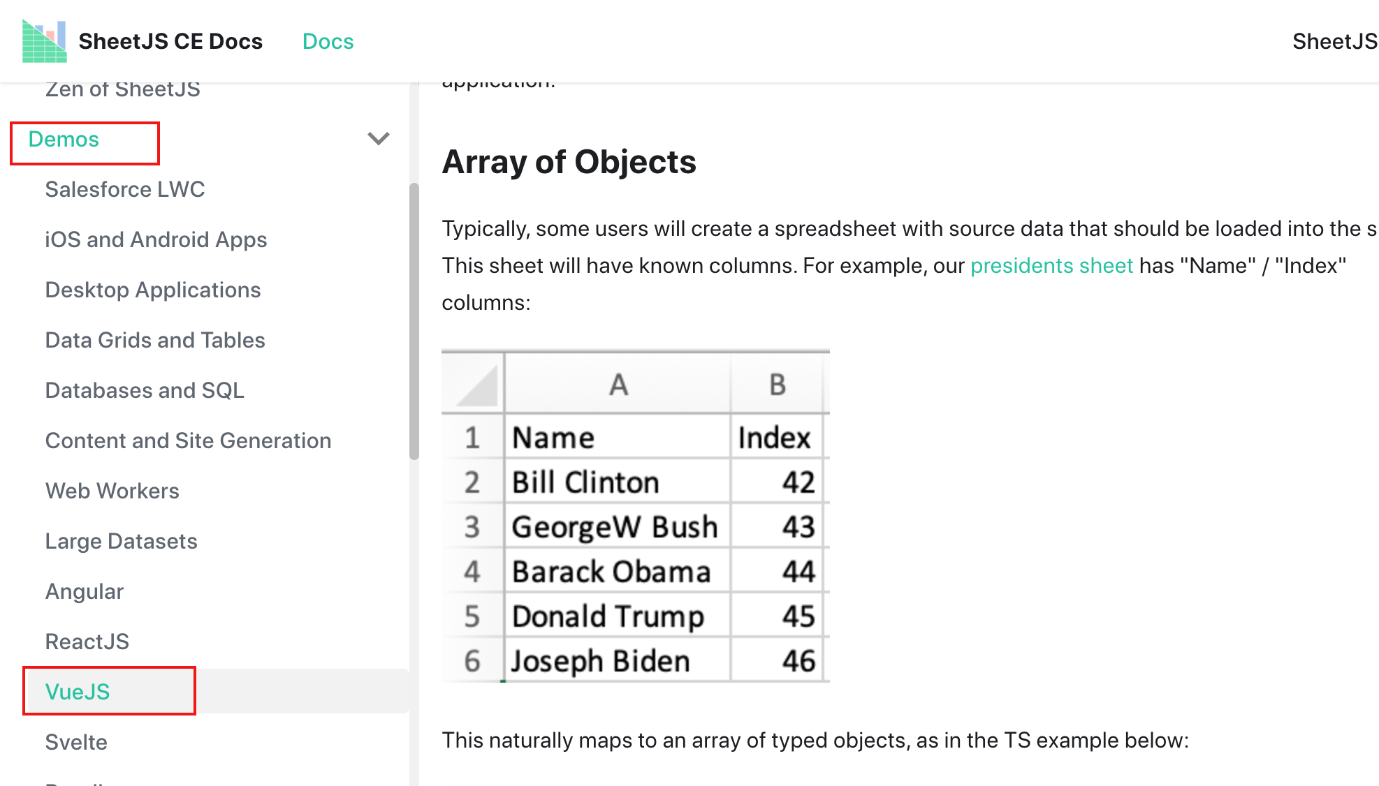Image resolution: width=1379 pixels, height=786 pixels.
Task: Open Data Grids and Tables page
Action: pyautogui.click(x=155, y=340)
